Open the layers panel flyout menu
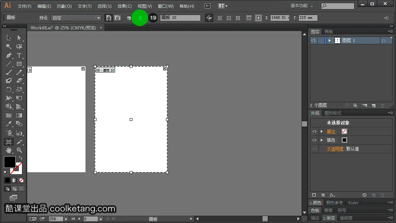Screen dimensions: 396x223 (x=390, y=31)
